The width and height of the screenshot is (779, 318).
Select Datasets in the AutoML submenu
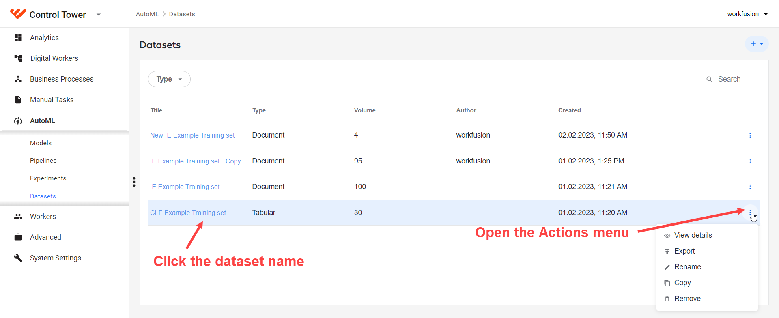coord(43,196)
